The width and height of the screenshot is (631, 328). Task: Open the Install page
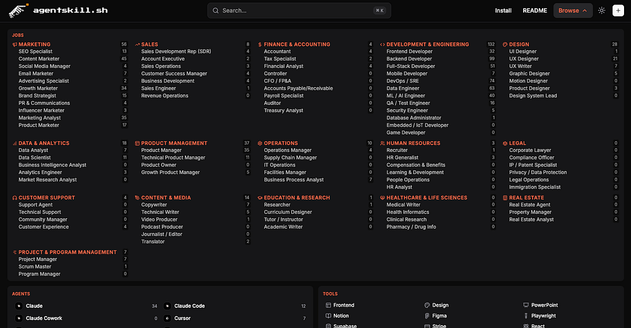pos(503,11)
